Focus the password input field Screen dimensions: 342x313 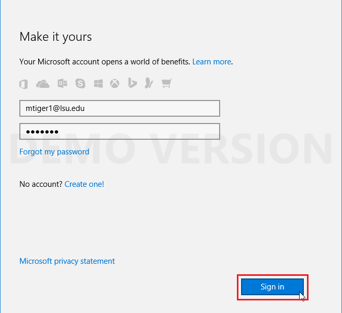coord(120,131)
